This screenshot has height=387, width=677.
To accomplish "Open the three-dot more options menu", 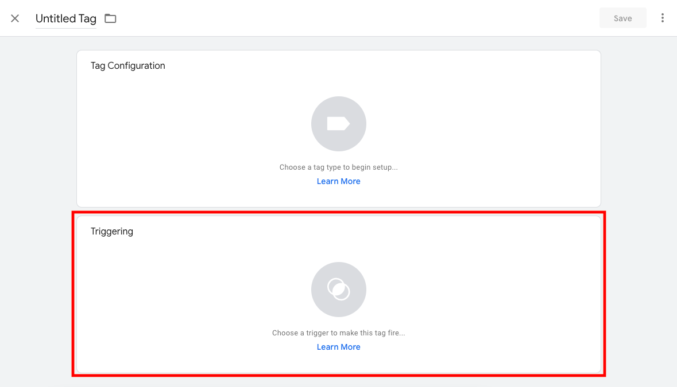I will coord(662,18).
